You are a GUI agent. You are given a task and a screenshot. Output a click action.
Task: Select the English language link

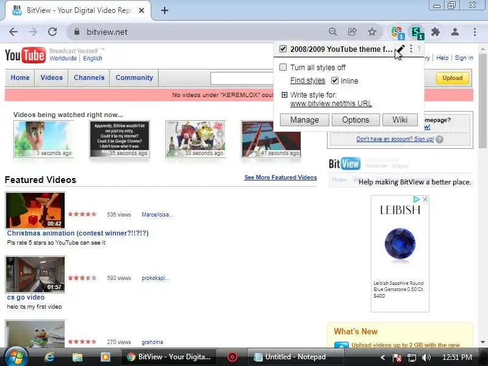pos(93,58)
